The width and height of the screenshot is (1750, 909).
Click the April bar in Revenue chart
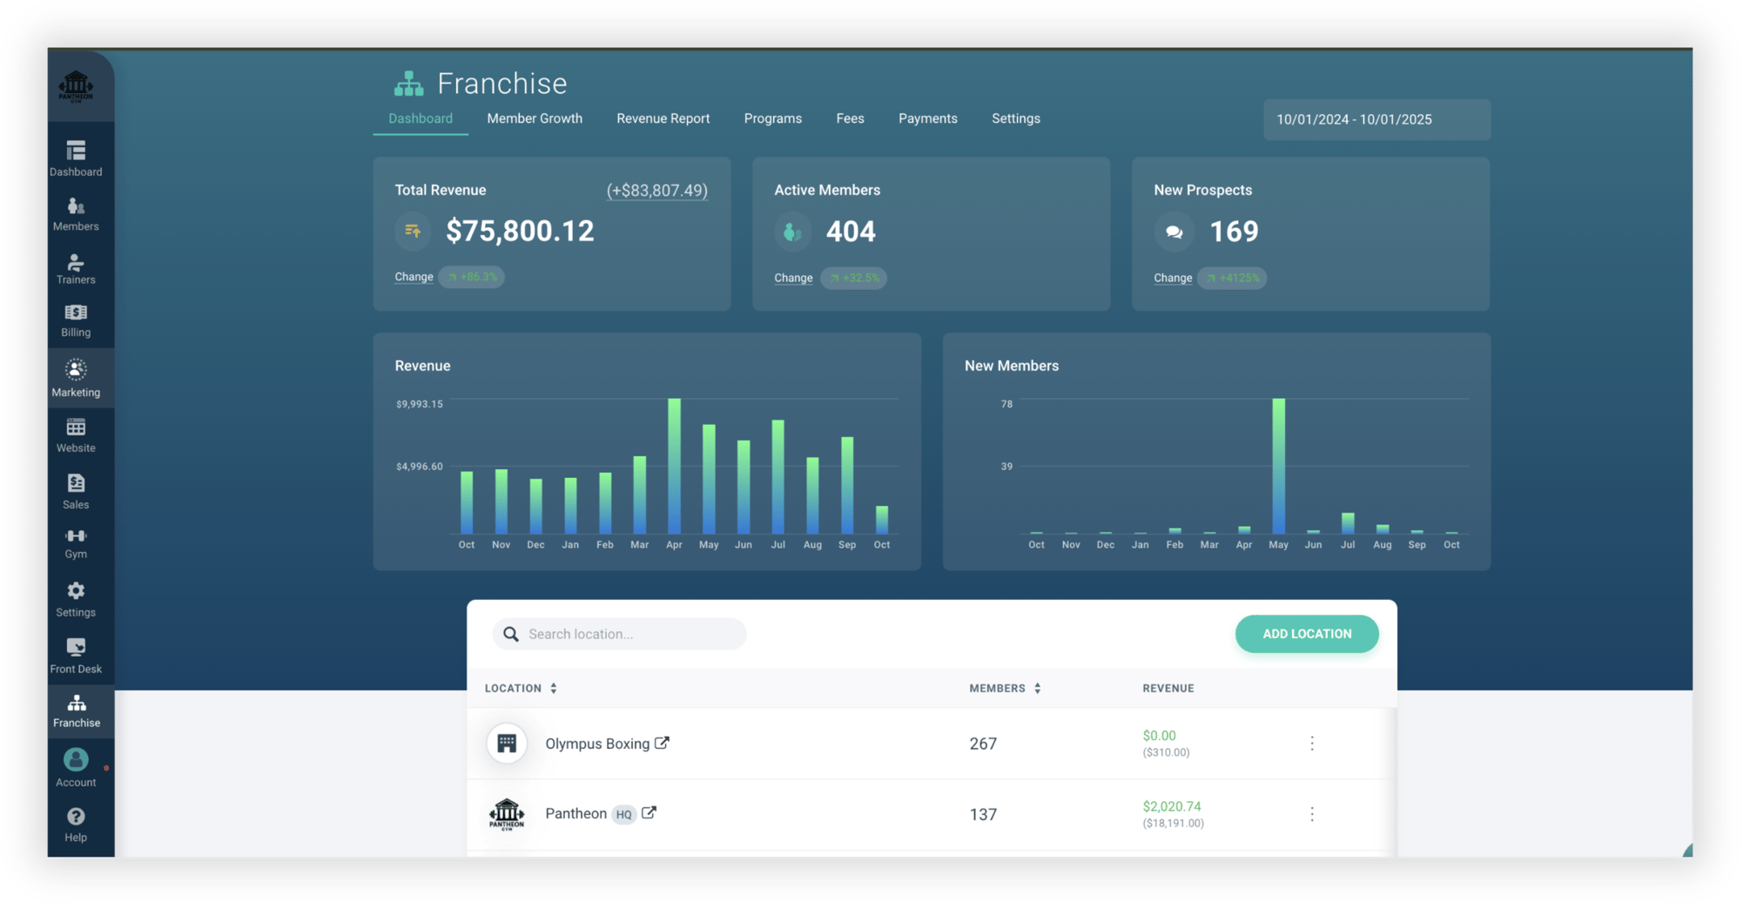674,466
